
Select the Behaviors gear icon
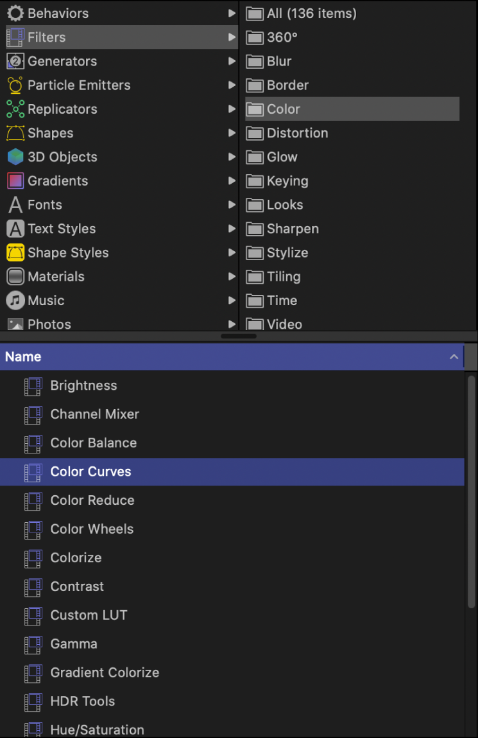(15, 13)
